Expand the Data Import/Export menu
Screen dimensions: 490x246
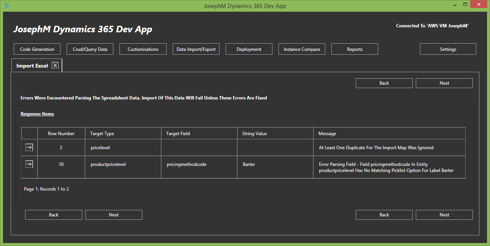(x=196, y=49)
